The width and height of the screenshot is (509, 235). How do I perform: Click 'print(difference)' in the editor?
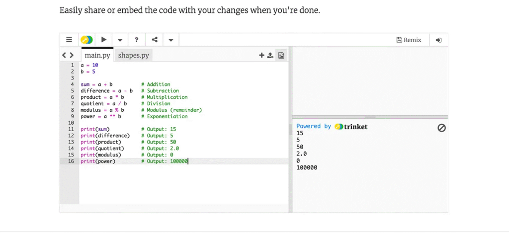105,135
